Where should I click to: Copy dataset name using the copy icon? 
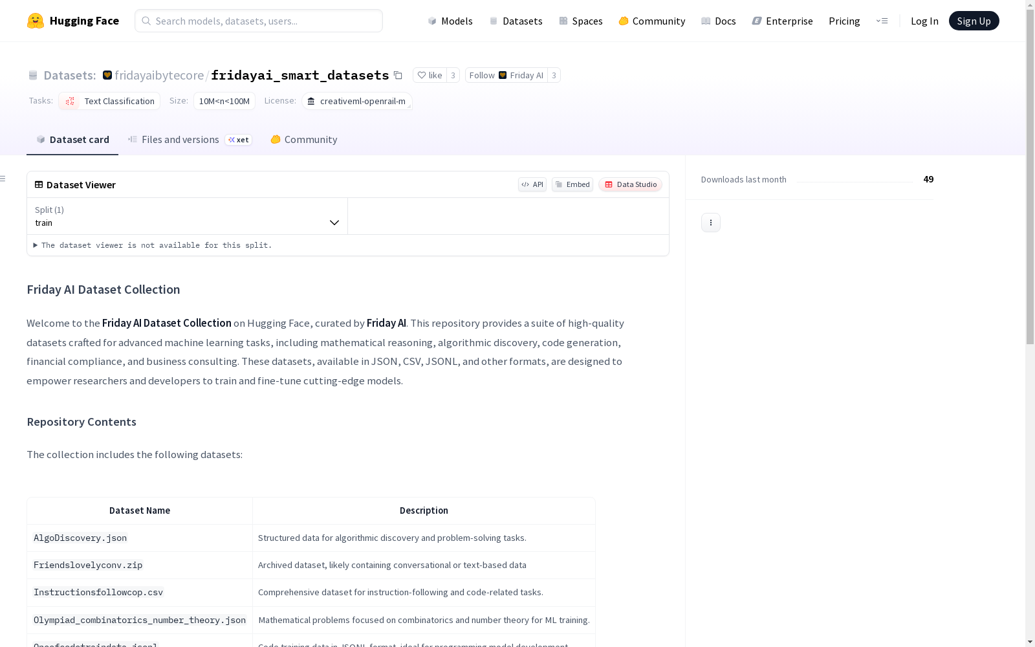398,75
